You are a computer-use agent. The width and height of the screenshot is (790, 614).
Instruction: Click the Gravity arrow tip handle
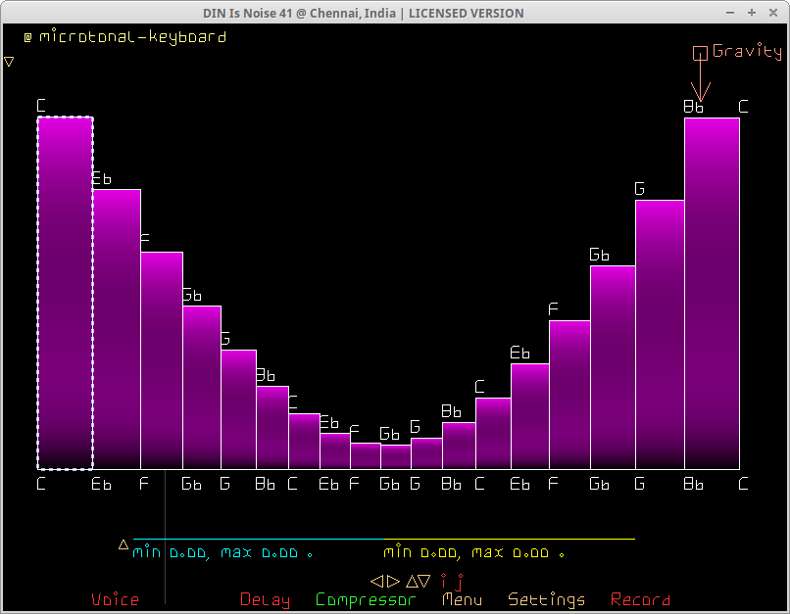[699, 99]
